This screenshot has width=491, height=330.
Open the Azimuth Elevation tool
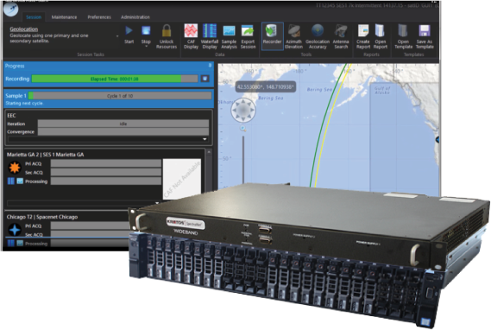coord(293,36)
